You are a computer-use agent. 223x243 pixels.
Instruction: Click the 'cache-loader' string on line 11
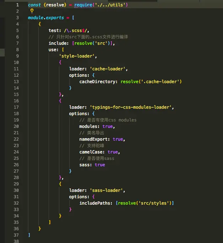pos(108,69)
